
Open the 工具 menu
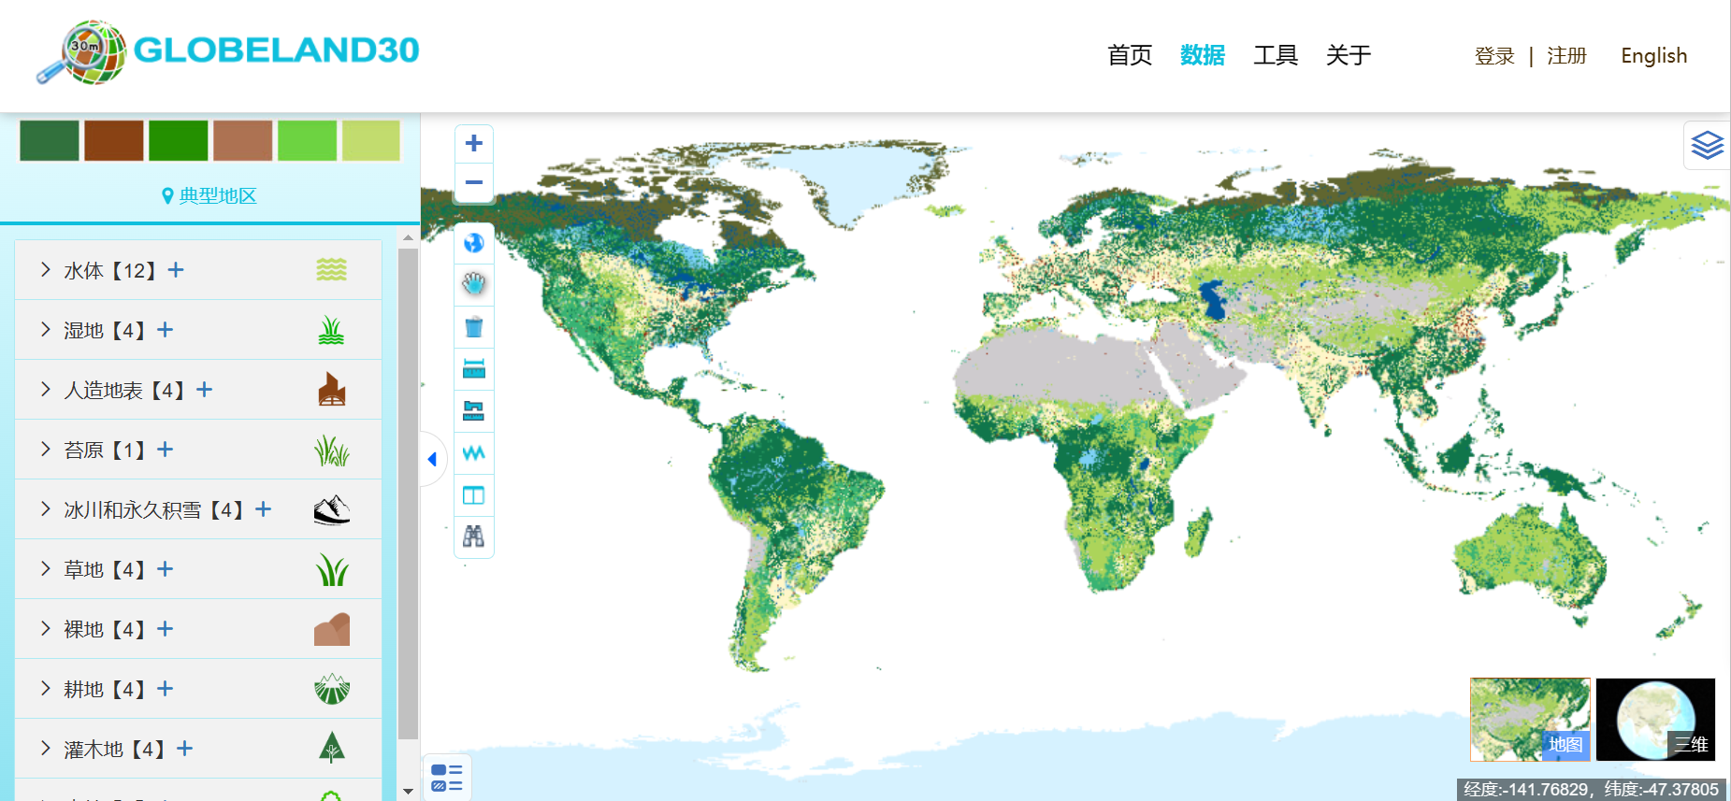tap(1275, 55)
